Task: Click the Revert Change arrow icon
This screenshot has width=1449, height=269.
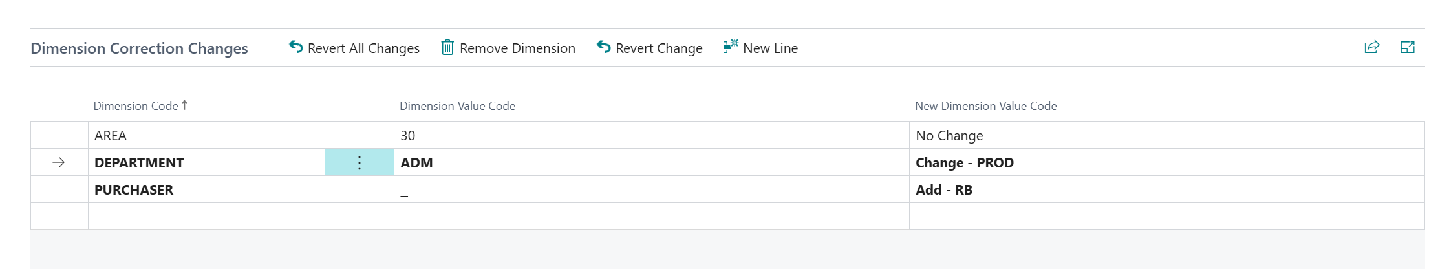Action: coord(603,47)
